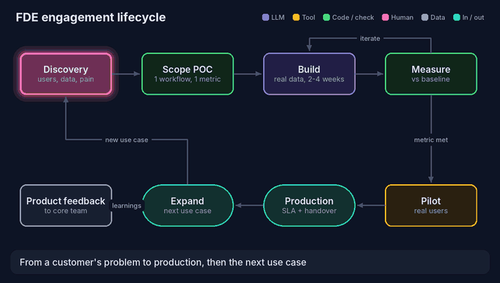The image size is (500, 283).
Task: Click the 'Human' legend text
Action: (x=402, y=17)
